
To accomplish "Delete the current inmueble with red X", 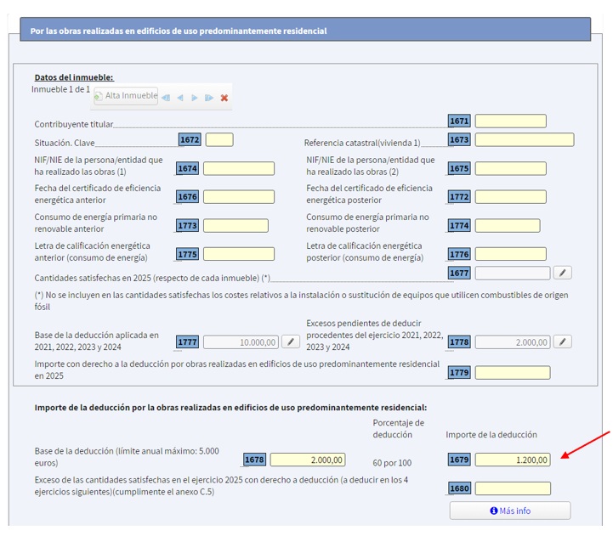I will [224, 98].
